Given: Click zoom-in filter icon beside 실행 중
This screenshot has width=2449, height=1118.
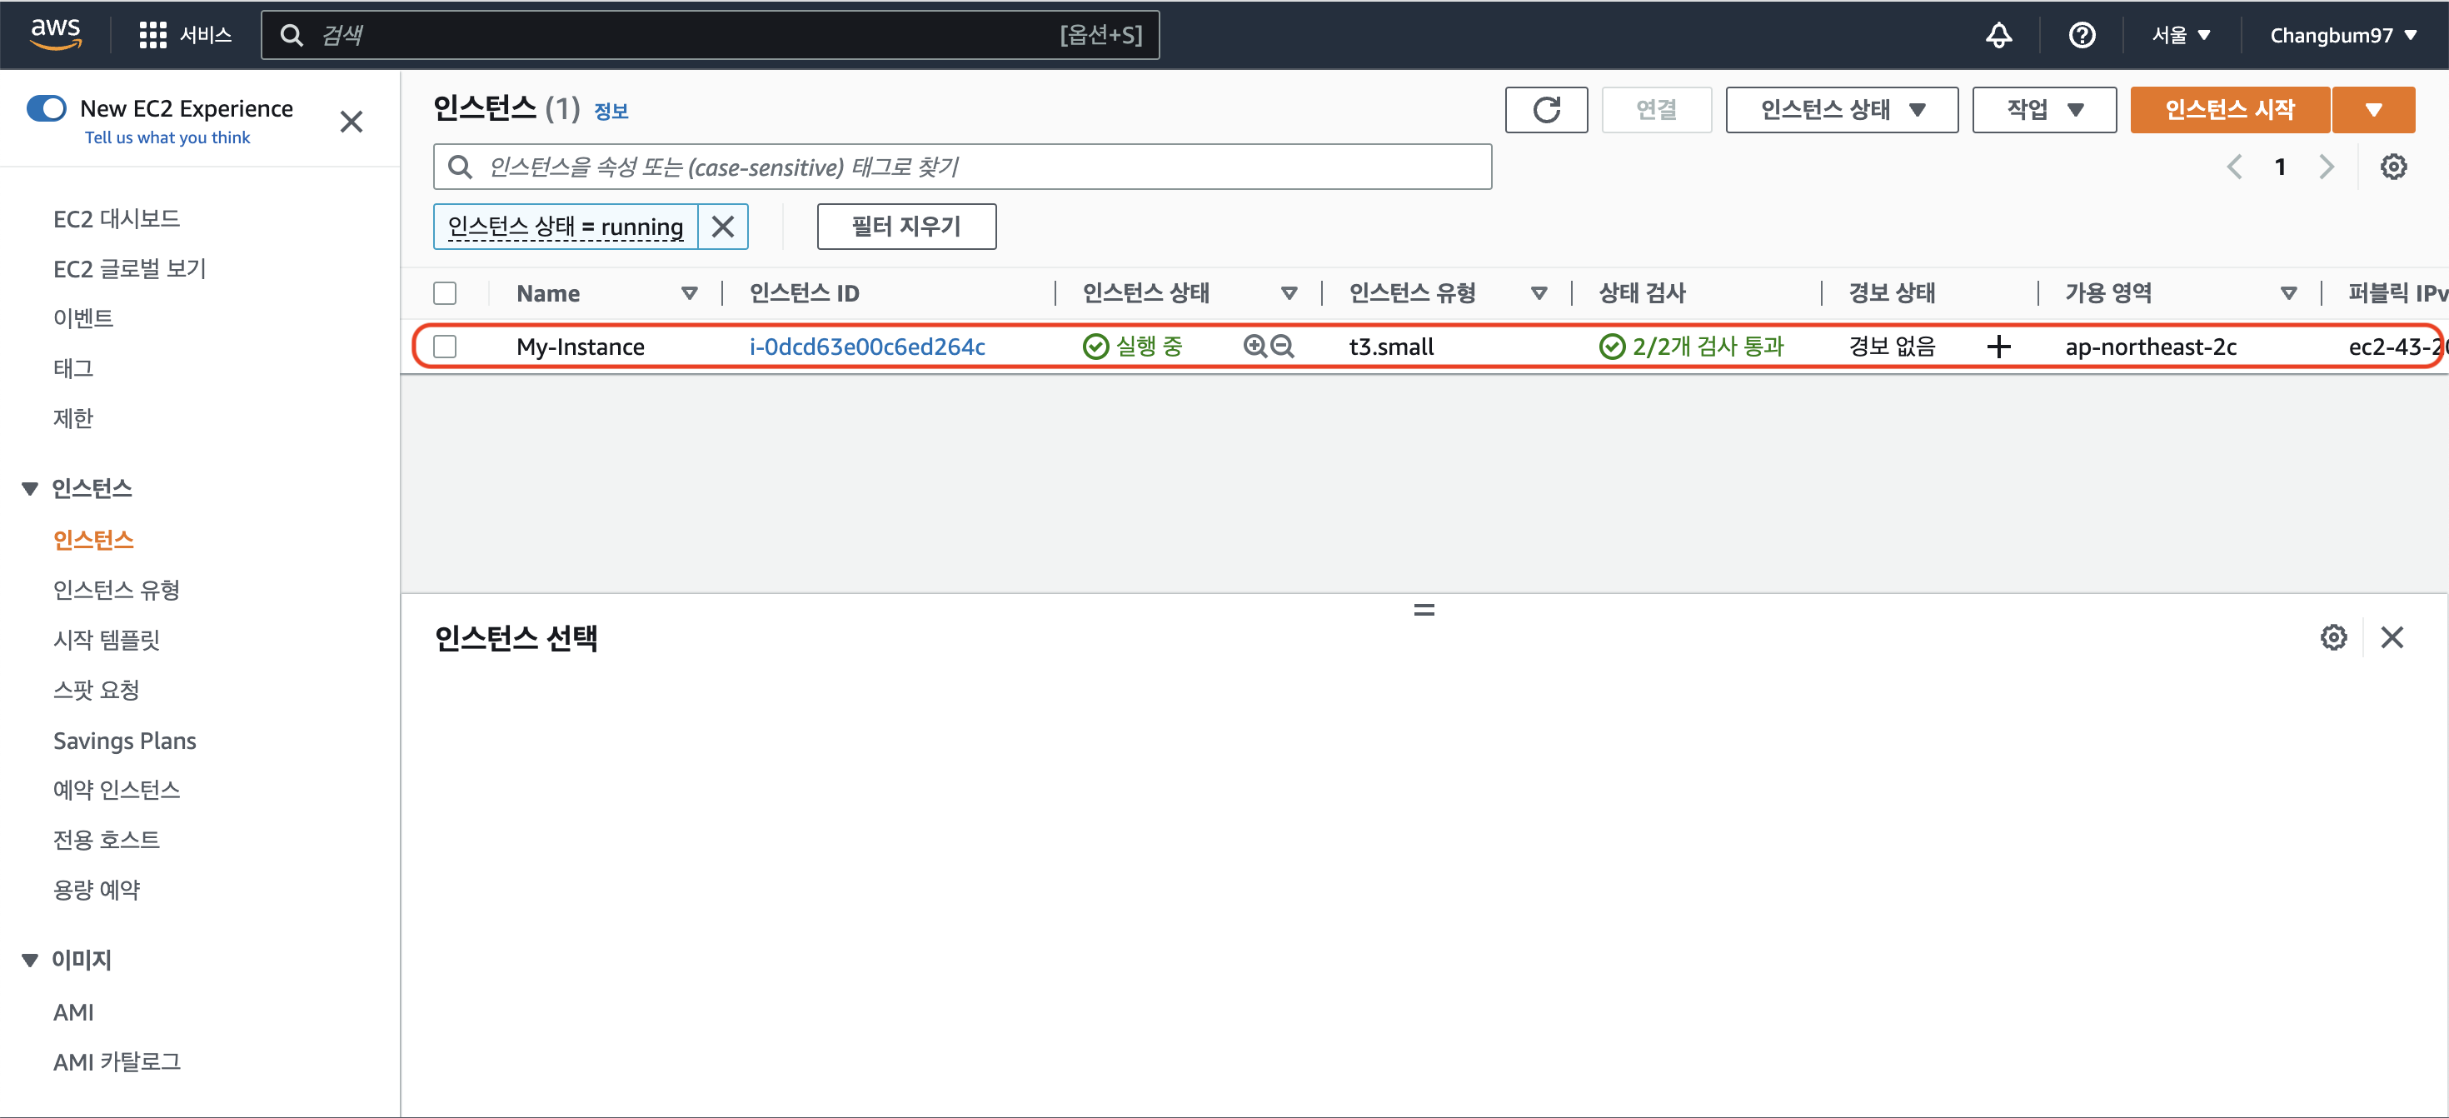Looking at the screenshot, I should [x=1254, y=346].
